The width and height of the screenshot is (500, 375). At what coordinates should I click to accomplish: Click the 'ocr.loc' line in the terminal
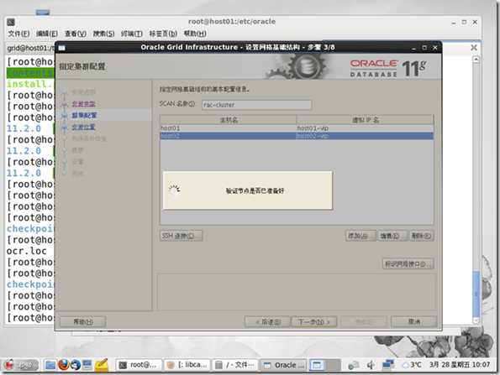click(x=27, y=251)
